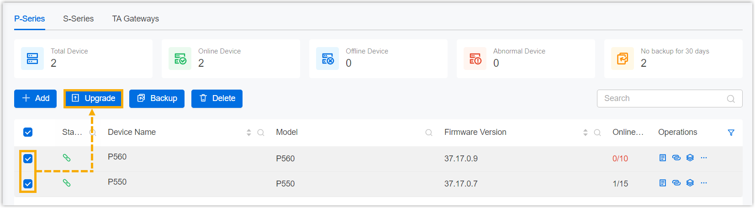Uncheck the P550 device checkbox
The height and width of the screenshot is (208, 755).
(28, 184)
